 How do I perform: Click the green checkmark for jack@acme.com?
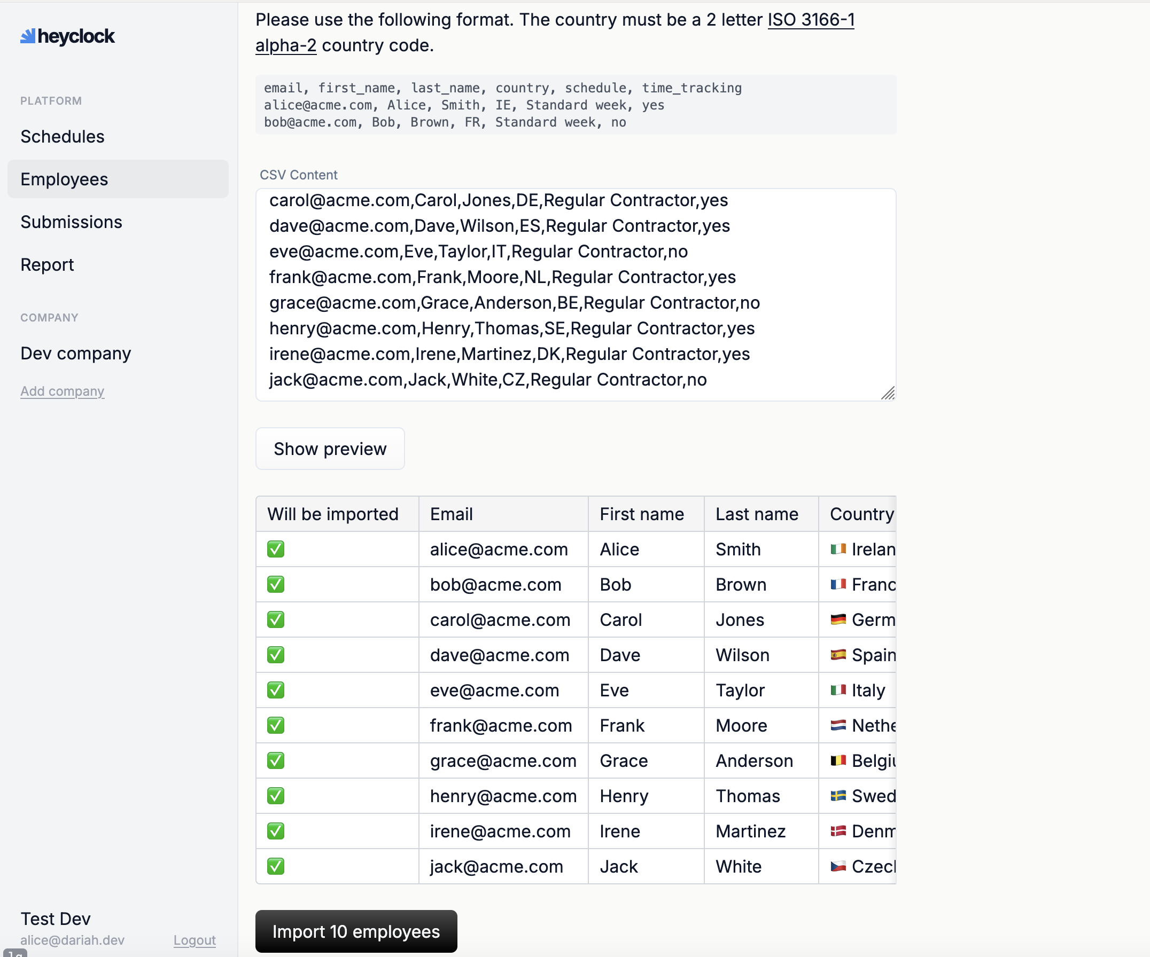coord(275,866)
